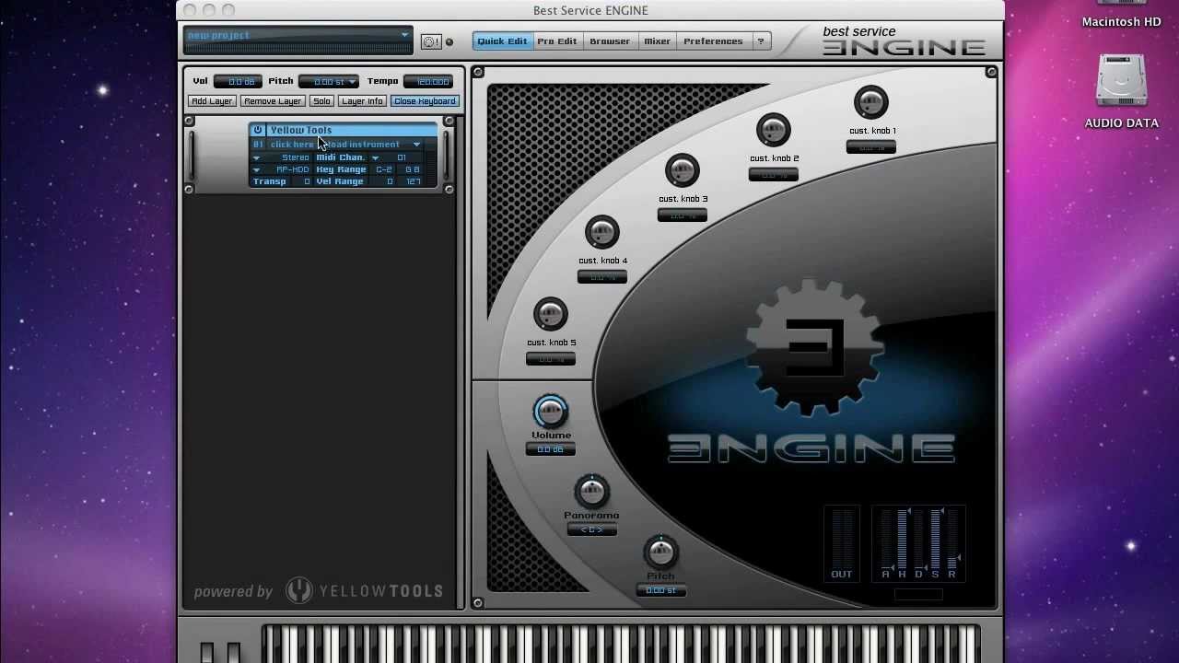This screenshot has width=1179, height=663.
Task: Click the cust. knob 5 dial
Action: 551,314
